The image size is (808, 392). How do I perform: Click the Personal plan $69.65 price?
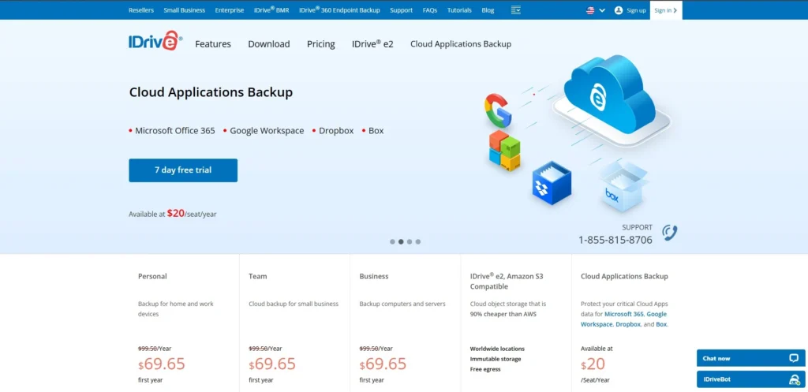[161, 364]
